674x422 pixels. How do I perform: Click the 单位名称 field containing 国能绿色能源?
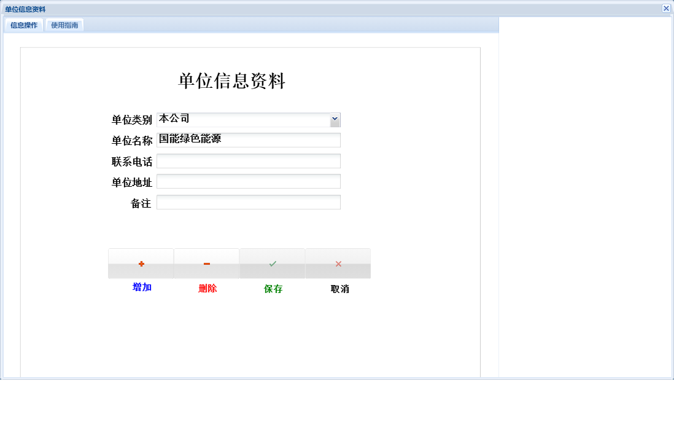(248, 140)
